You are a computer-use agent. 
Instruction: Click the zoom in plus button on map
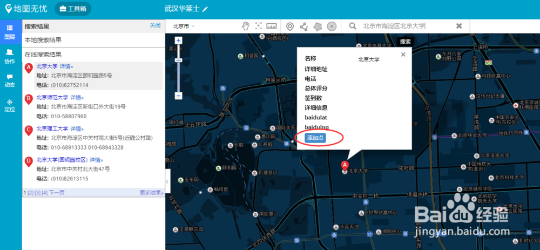point(178,40)
